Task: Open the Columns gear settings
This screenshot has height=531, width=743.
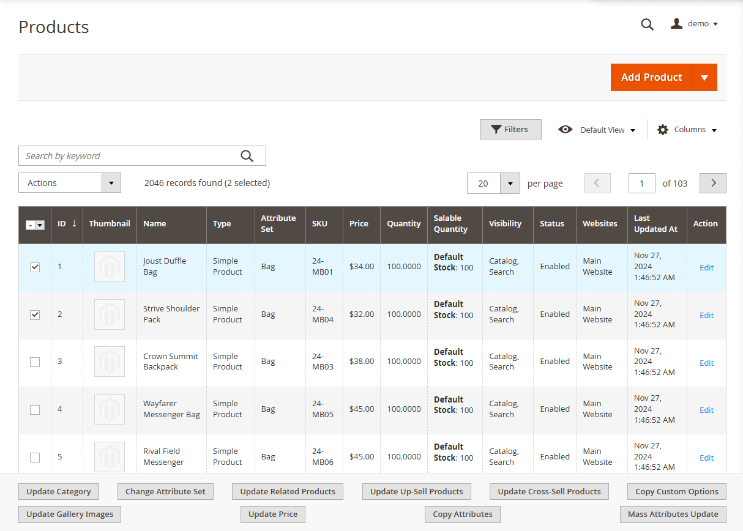Action: 663,130
